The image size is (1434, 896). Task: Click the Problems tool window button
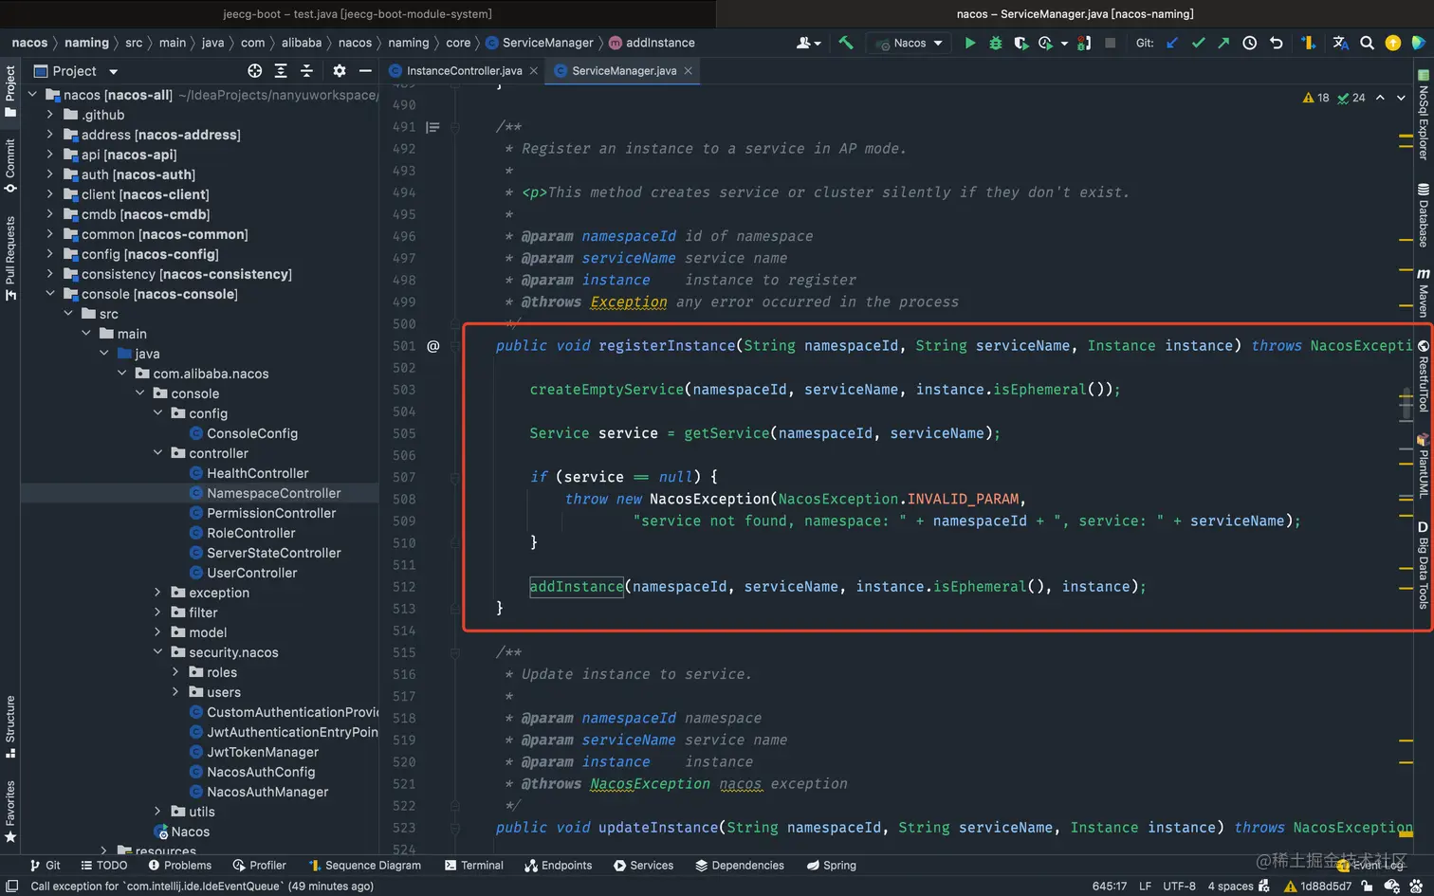click(x=179, y=865)
